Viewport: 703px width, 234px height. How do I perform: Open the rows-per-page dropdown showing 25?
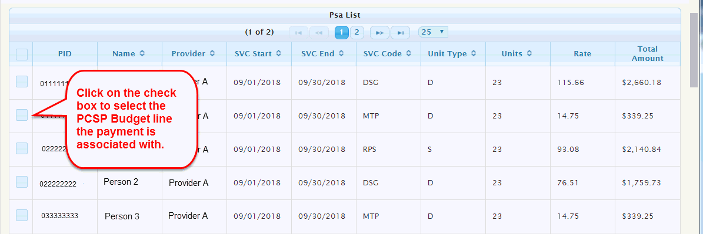tap(433, 32)
